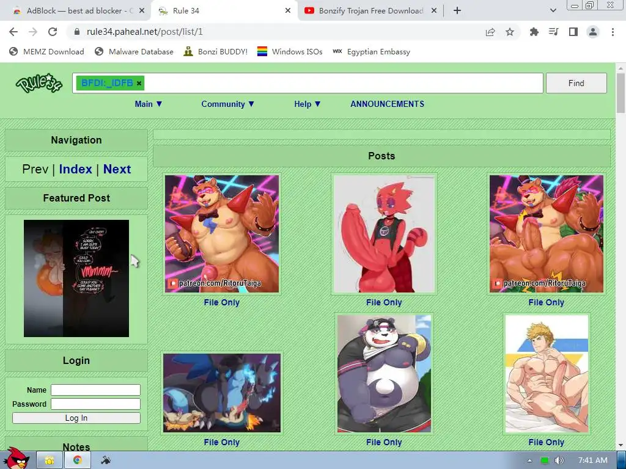Open the third pinned taskbar app icon
Viewport: 626px width, 469px height.
pyautogui.click(x=106, y=460)
